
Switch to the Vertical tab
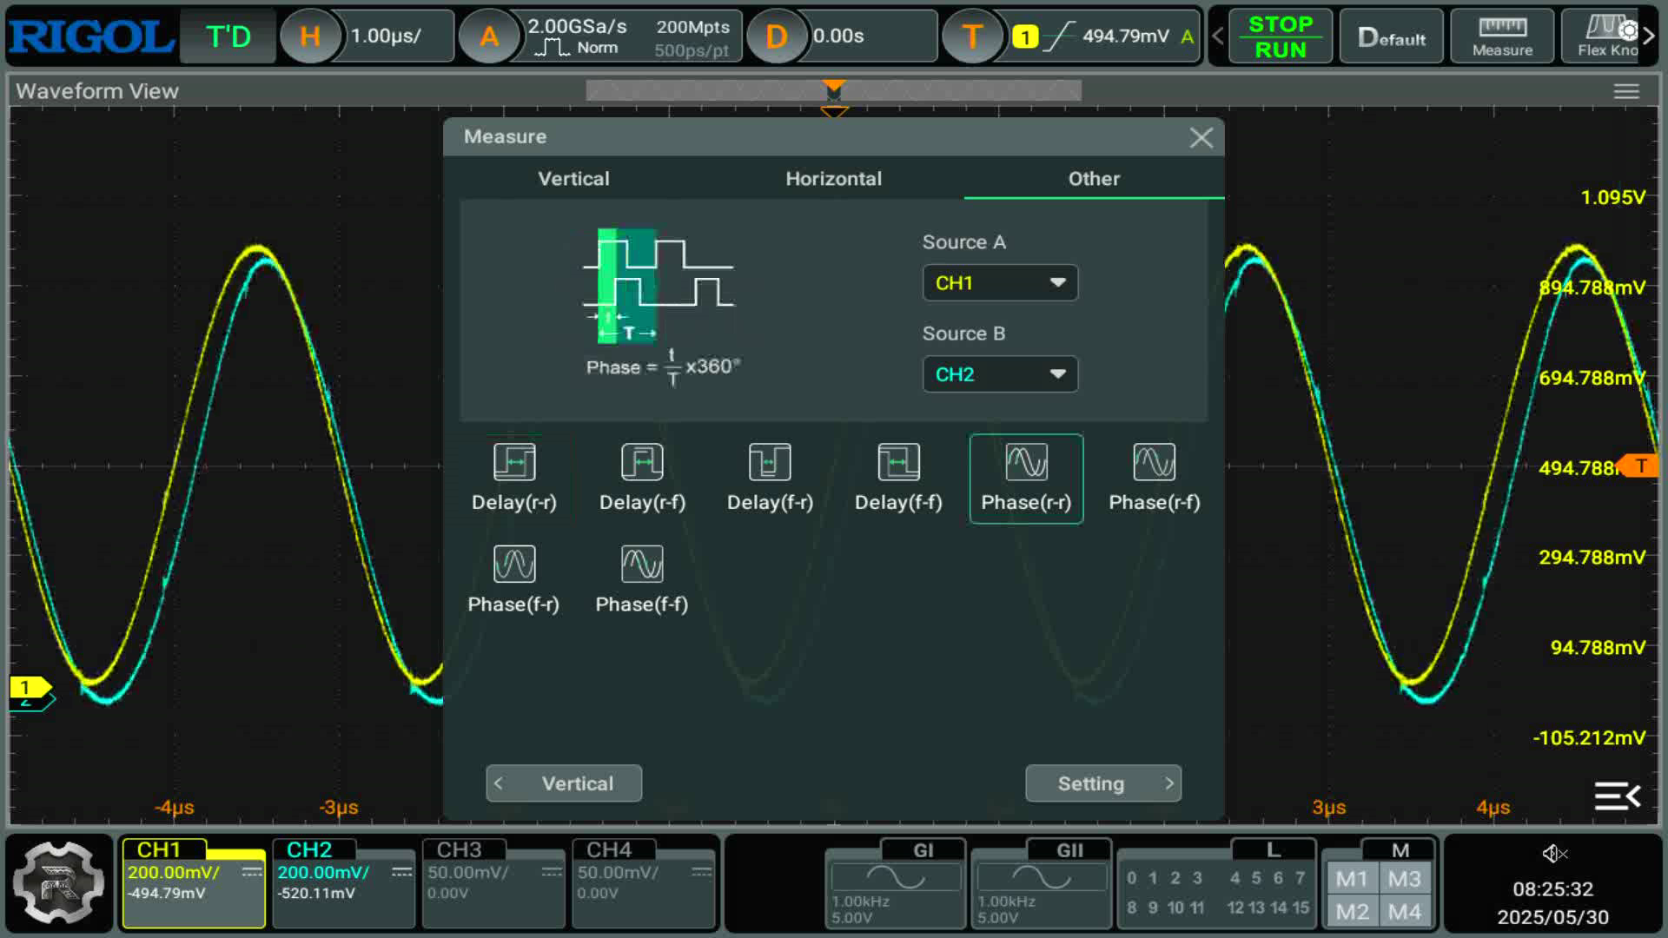(x=573, y=179)
